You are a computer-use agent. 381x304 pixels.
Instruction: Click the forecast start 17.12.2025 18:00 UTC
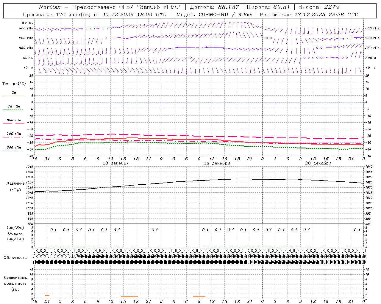click(135, 15)
